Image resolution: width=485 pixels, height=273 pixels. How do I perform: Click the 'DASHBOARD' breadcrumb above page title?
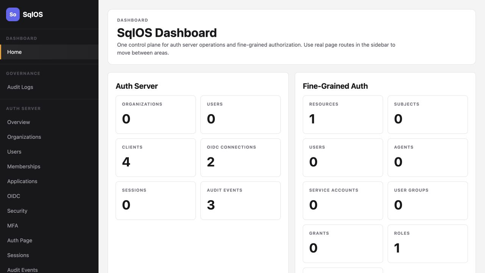click(x=133, y=20)
